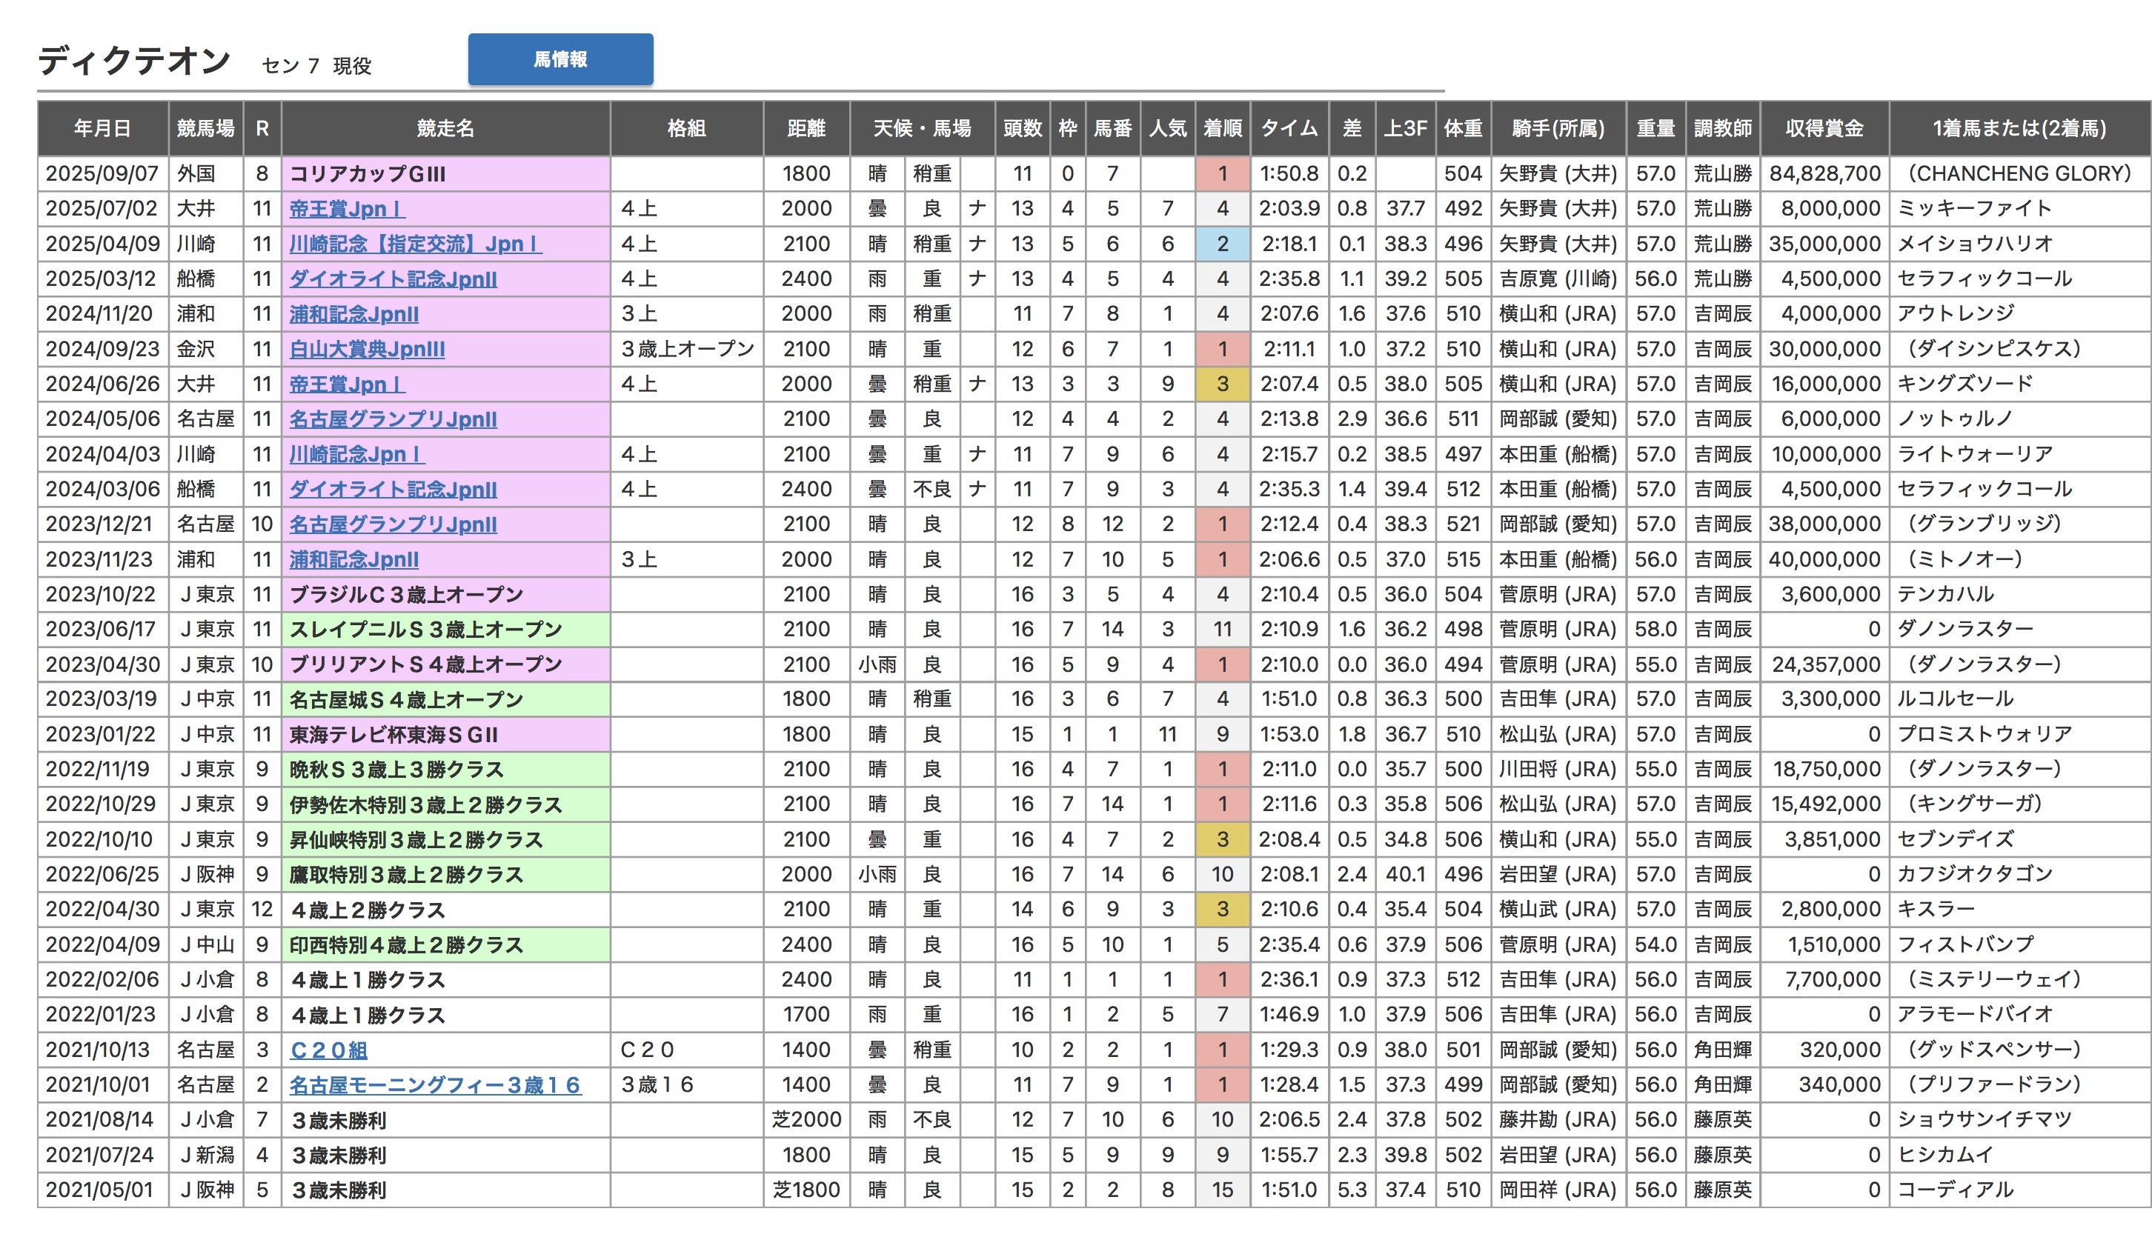Open the C20組 race link

coord(329,1050)
